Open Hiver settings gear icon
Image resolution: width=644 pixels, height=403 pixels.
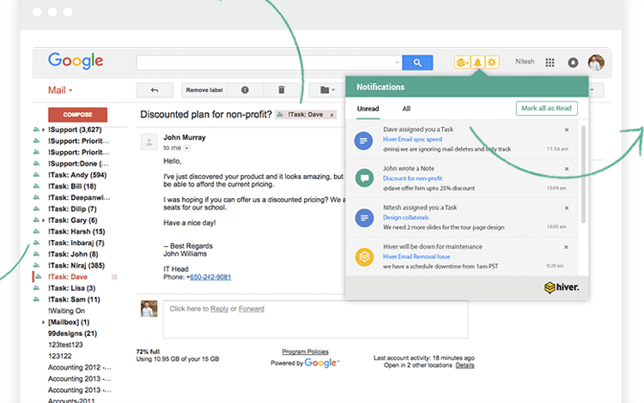[492, 63]
